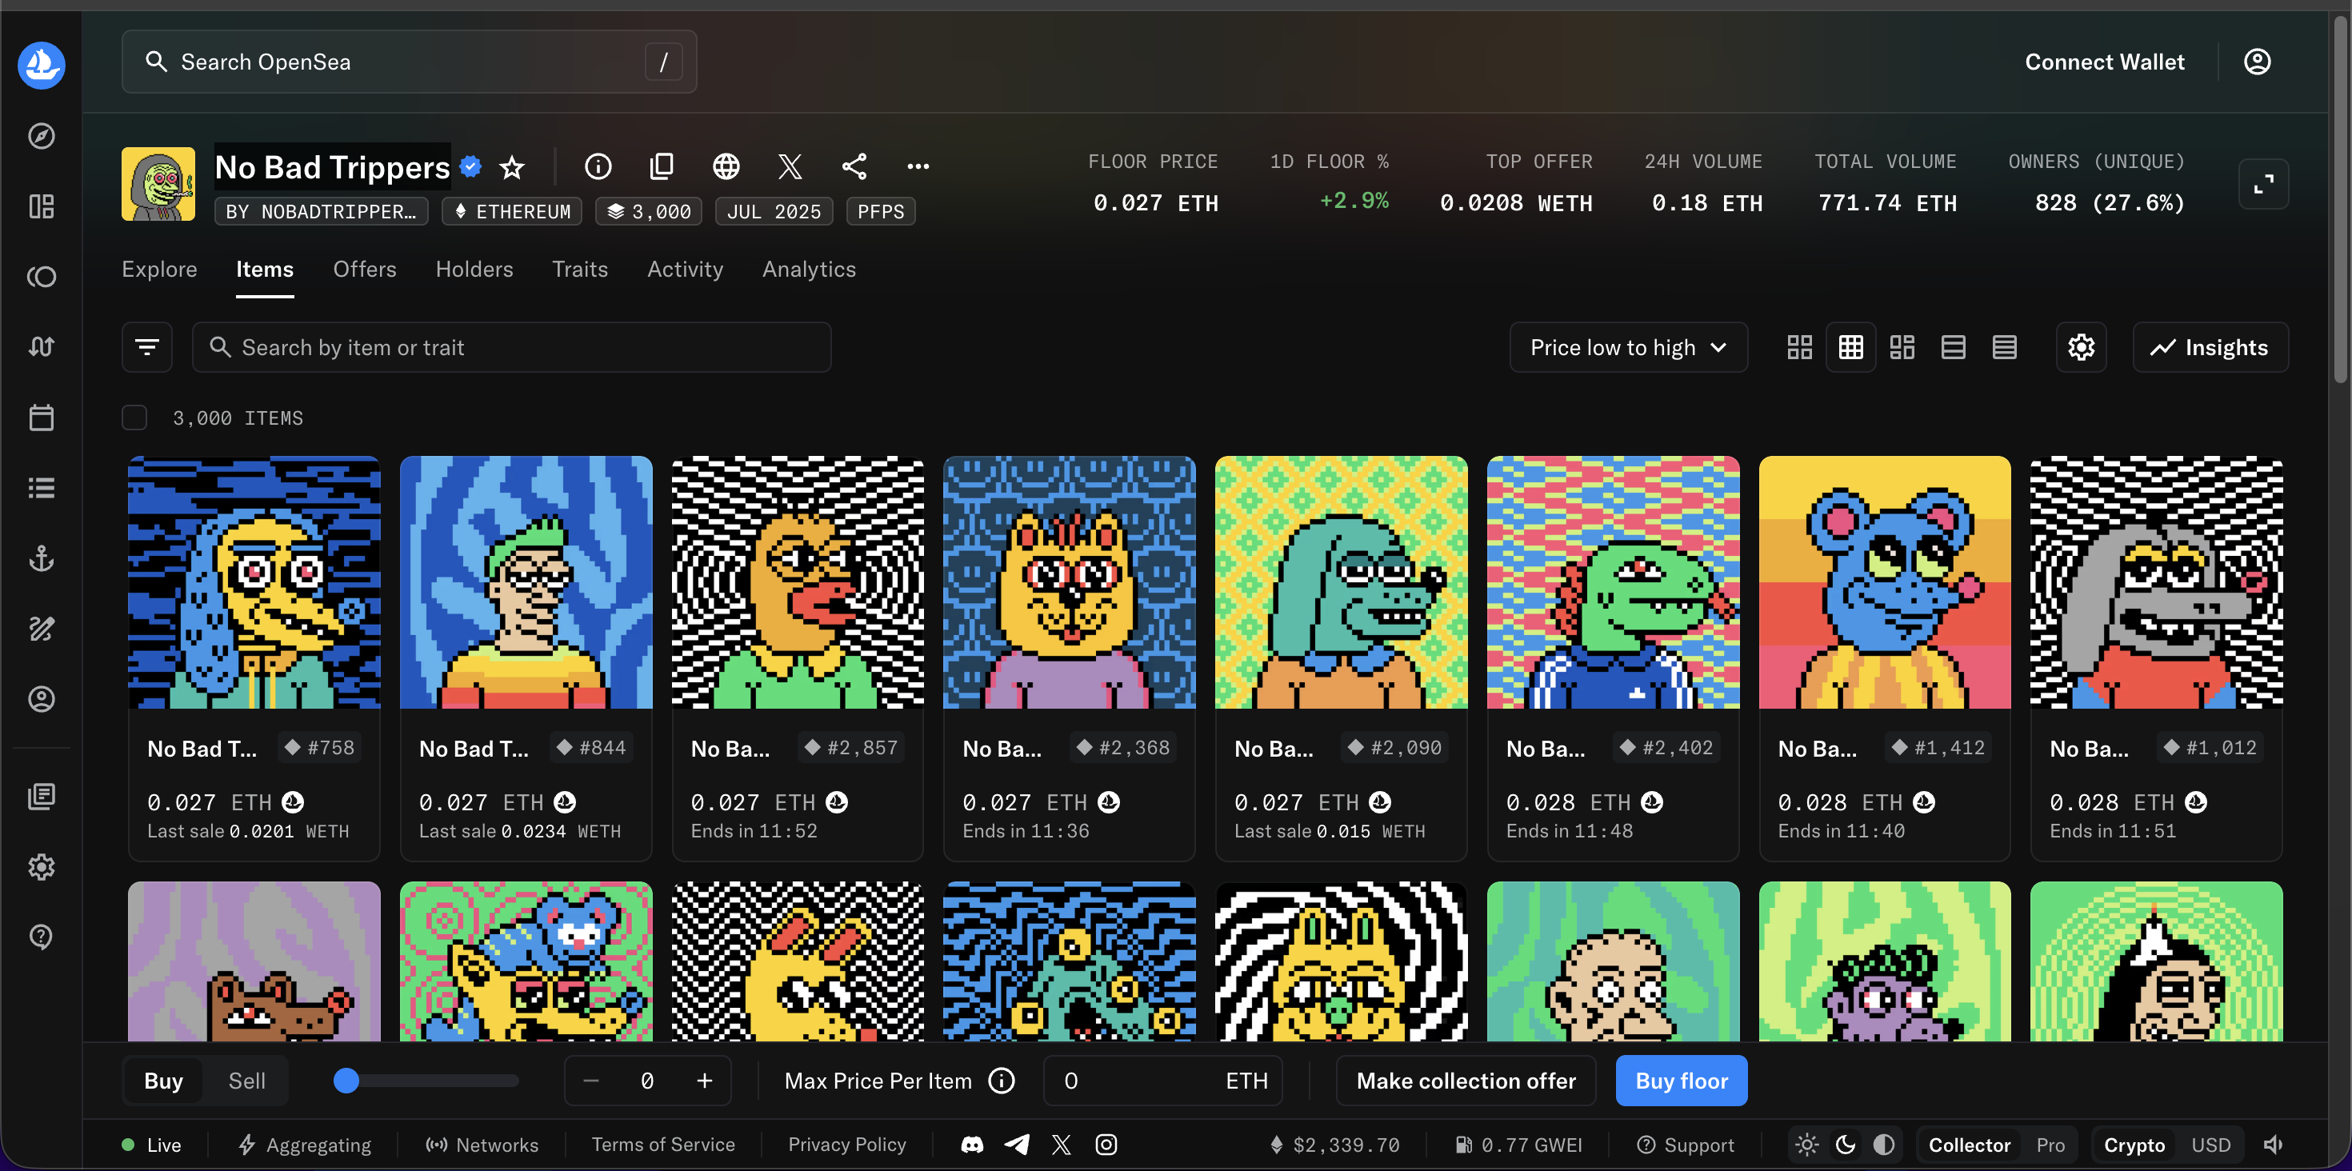Open the Terms of Service link

[x=663, y=1145]
